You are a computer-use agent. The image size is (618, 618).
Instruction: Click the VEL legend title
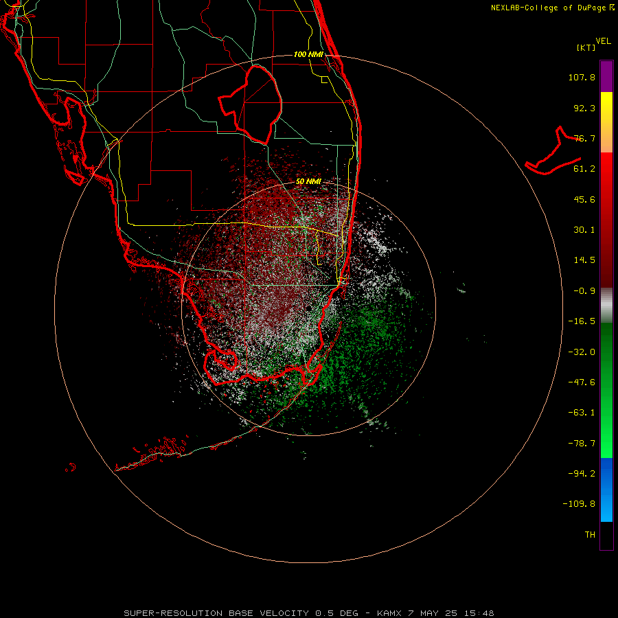coord(603,41)
